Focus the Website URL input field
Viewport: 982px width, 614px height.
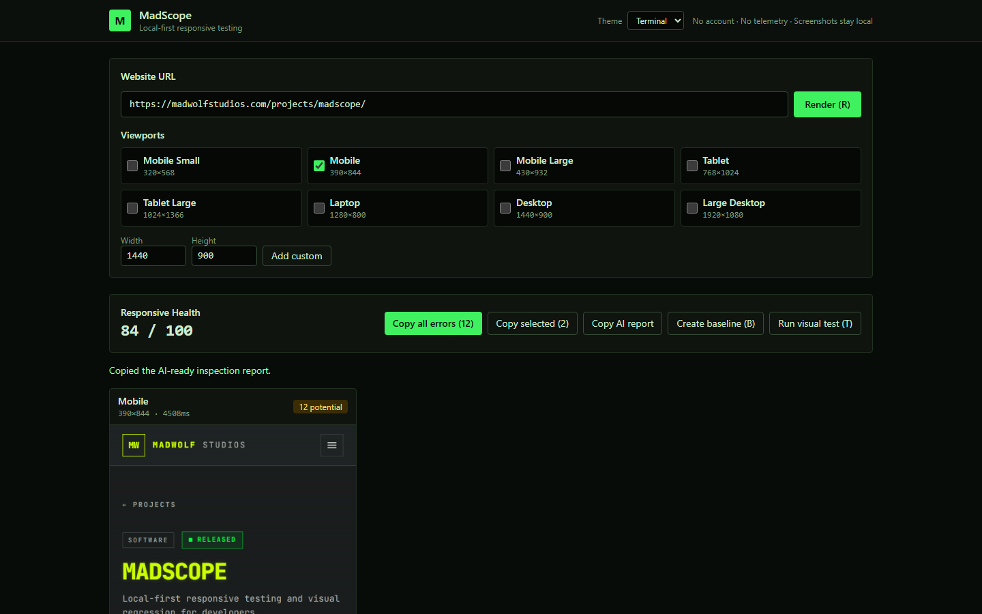pyautogui.click(x=454, y=104)
